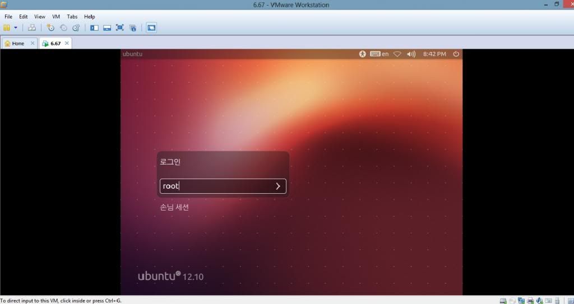The image size is (574, 304).
Task: Take a snapshot of this virtual machine
Action: [50, 27]
